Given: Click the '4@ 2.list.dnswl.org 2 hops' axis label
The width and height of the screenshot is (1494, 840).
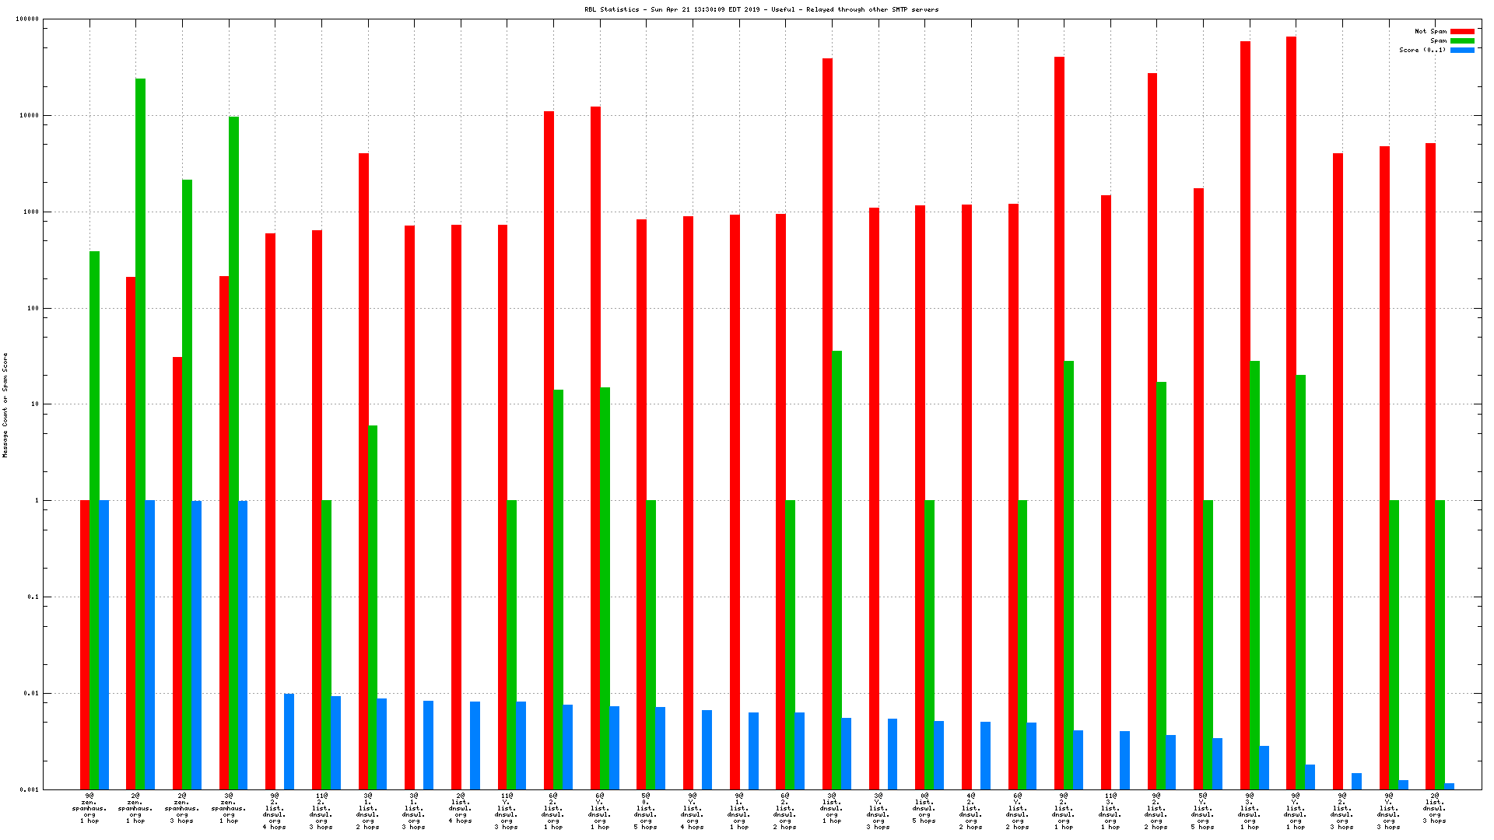Looking at the screenshot, I should [970, 811].
